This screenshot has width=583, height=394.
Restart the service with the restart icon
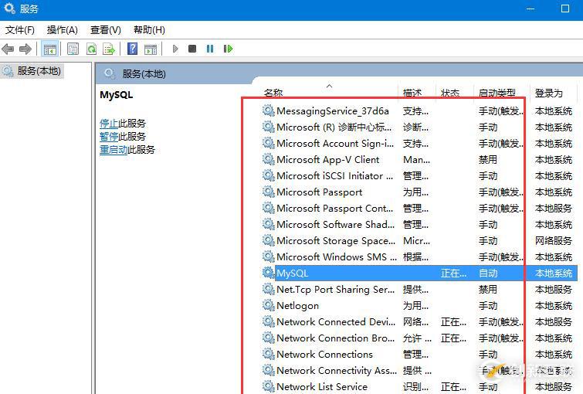point(228,49)
